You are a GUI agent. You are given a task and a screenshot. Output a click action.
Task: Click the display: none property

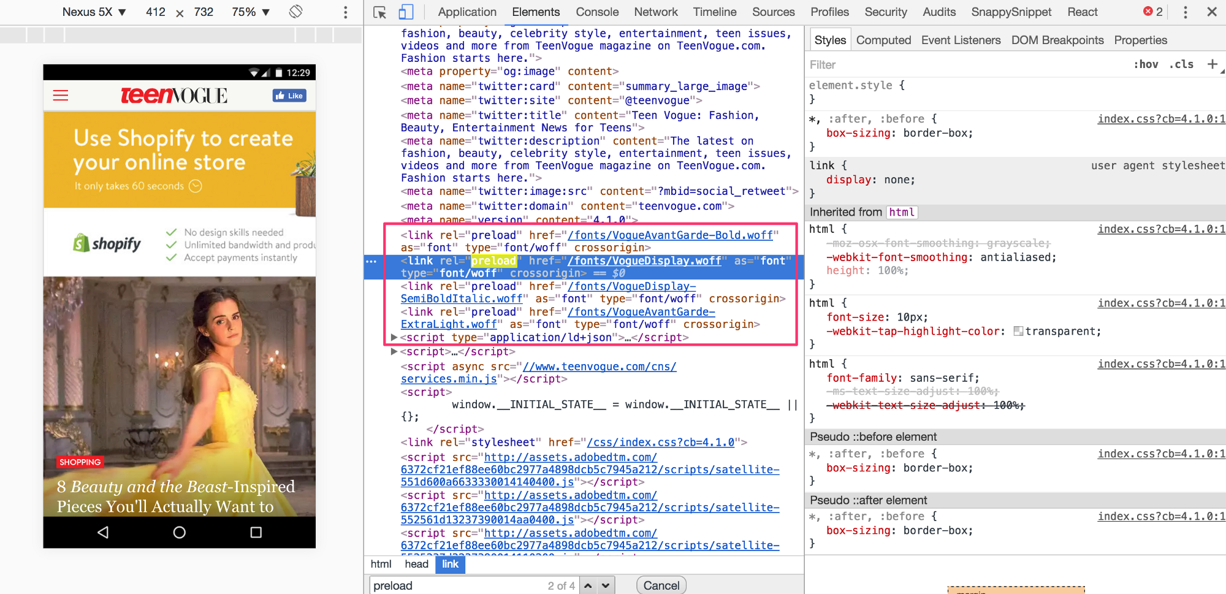[870, 180]
